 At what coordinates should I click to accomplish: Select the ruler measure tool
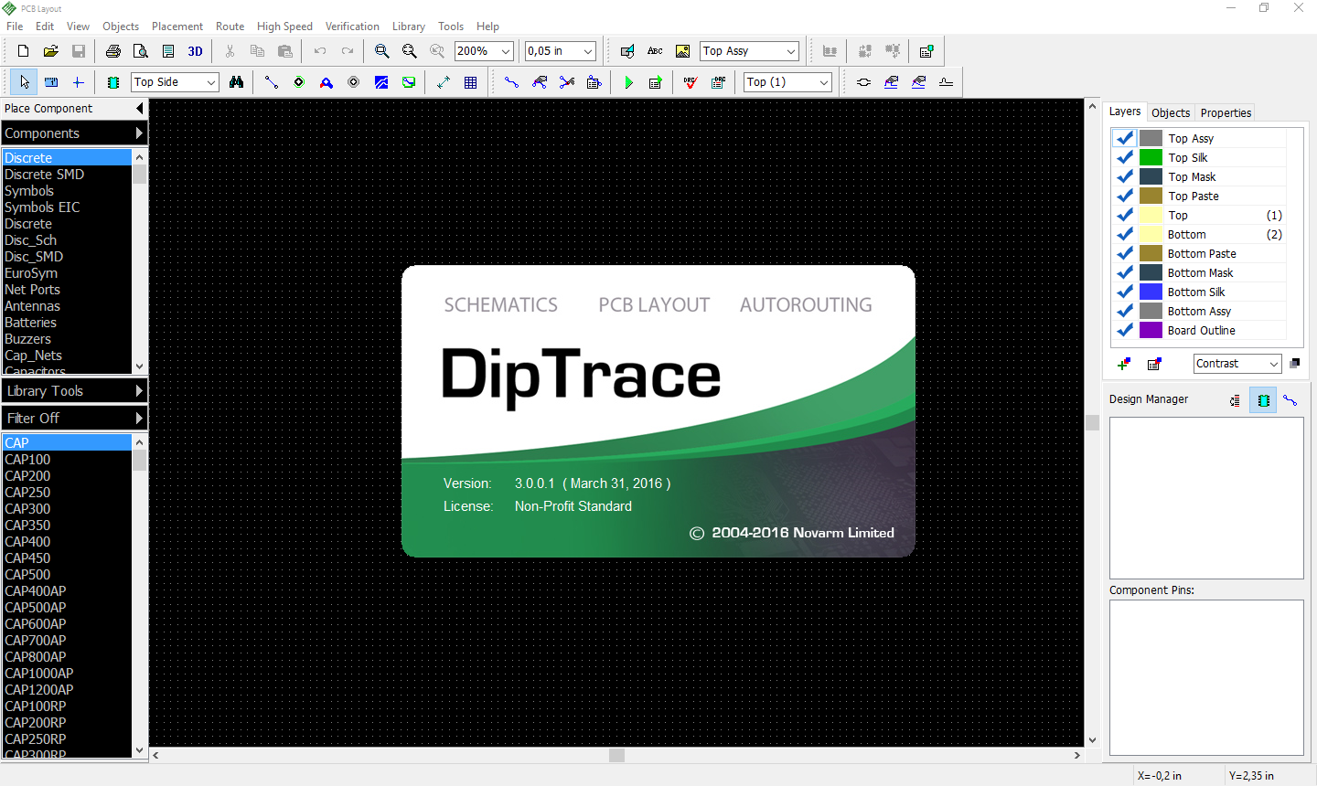tap(51, 82)
